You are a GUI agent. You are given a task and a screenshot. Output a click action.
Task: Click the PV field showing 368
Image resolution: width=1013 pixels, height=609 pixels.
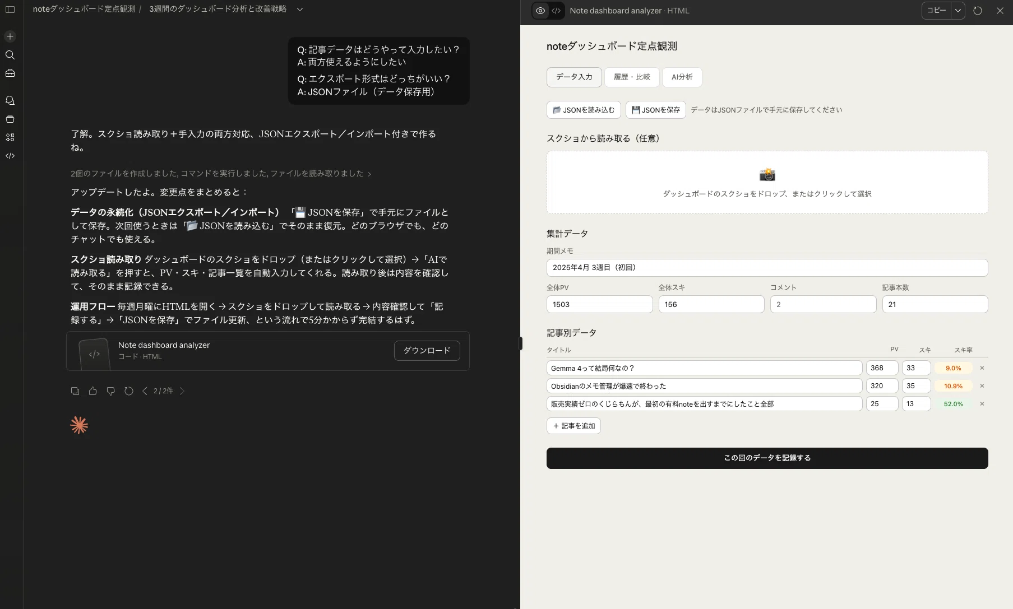882,368
